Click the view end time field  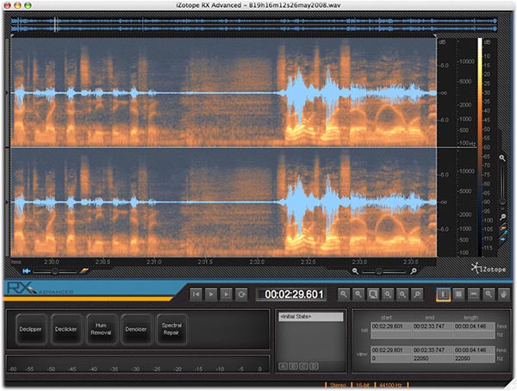pos(433,350)
